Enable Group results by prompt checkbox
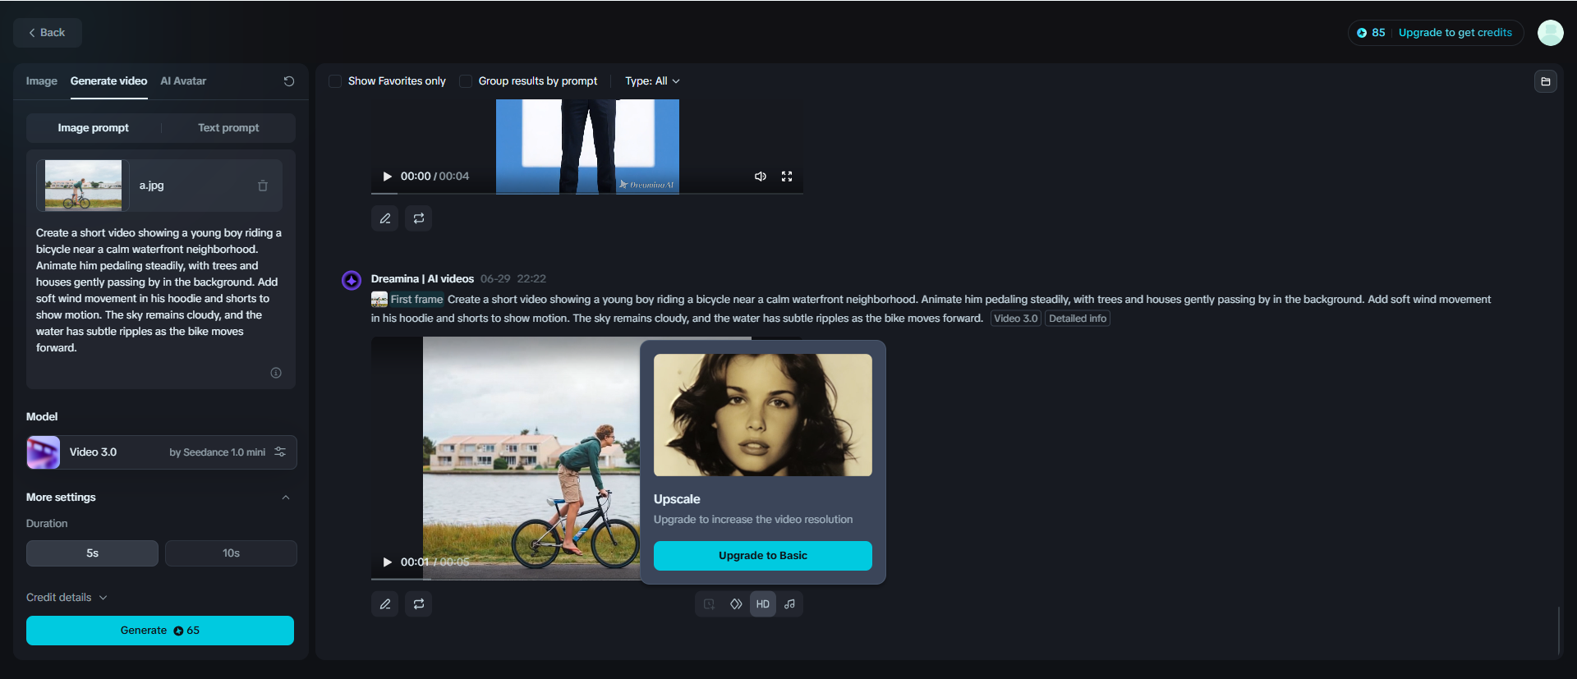The image size is (1577, 679). (x=466, y=81)
